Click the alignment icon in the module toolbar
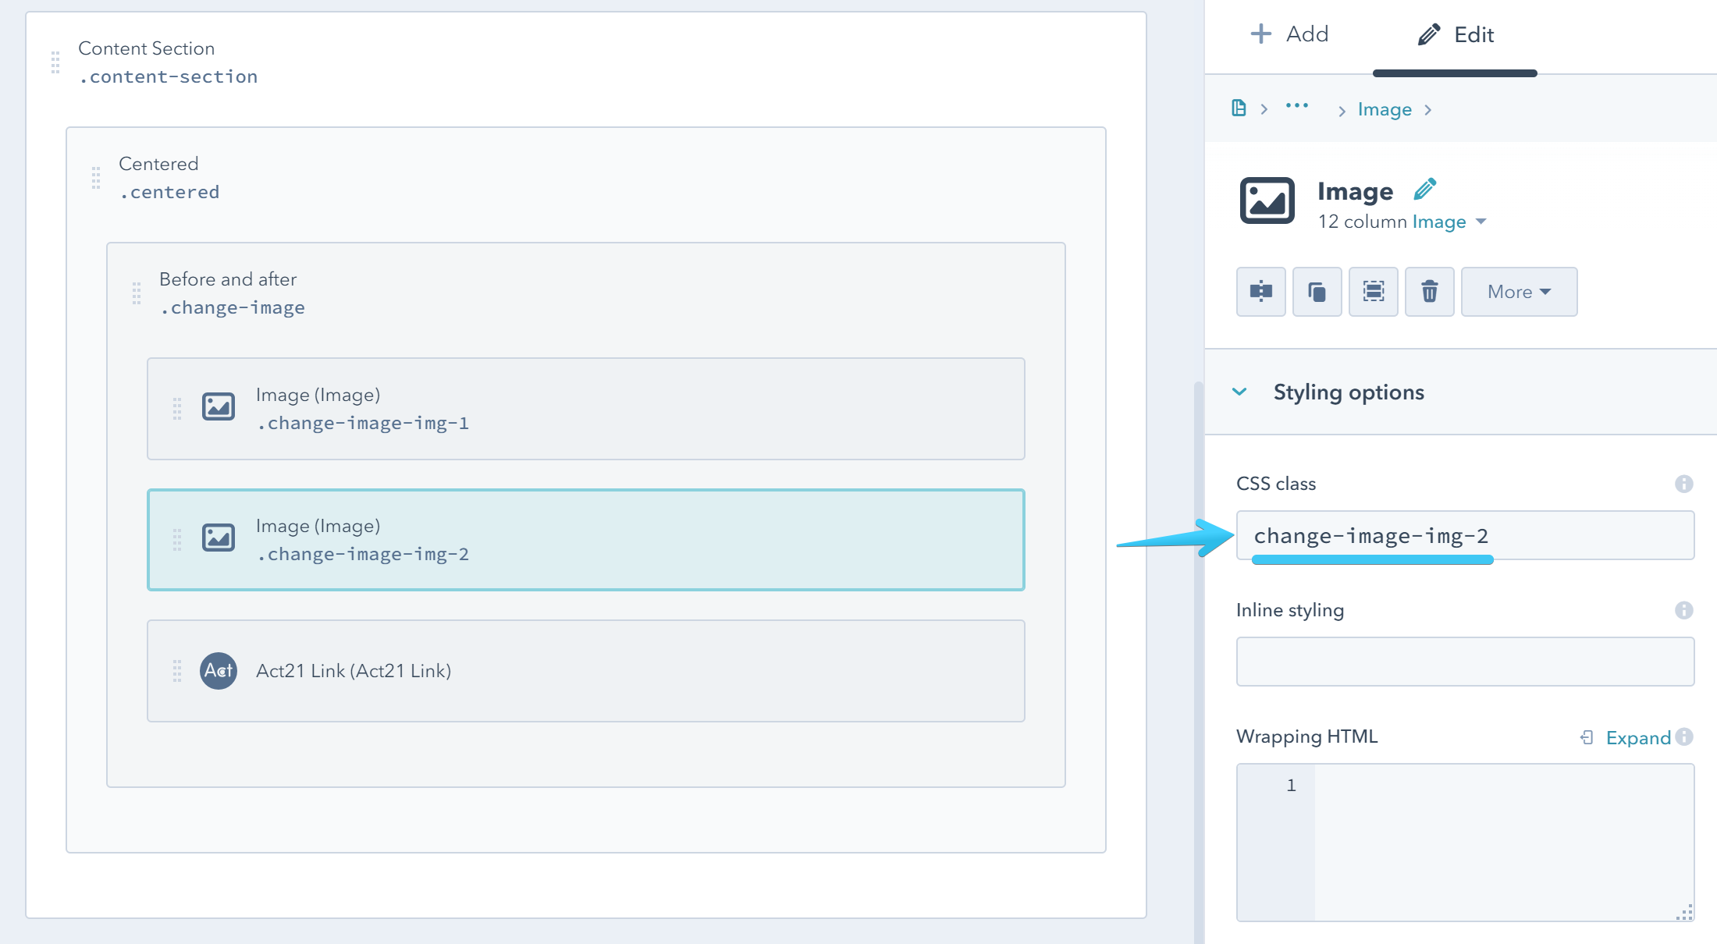Image resolution: width=1717 pixels, height=944 pixels. [x=1260, y=291]
